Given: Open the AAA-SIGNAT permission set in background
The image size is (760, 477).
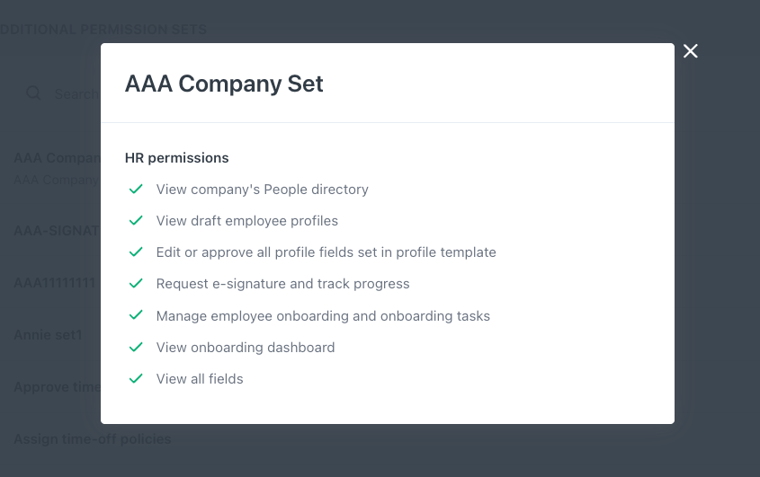Looking at the screenshot, I should (x=57, y=231).
